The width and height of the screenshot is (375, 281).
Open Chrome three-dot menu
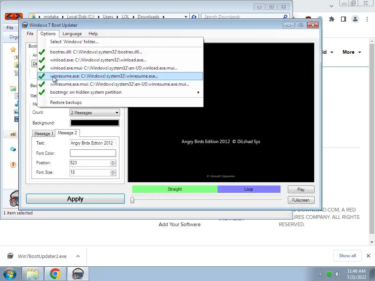(x=367, y=19)
